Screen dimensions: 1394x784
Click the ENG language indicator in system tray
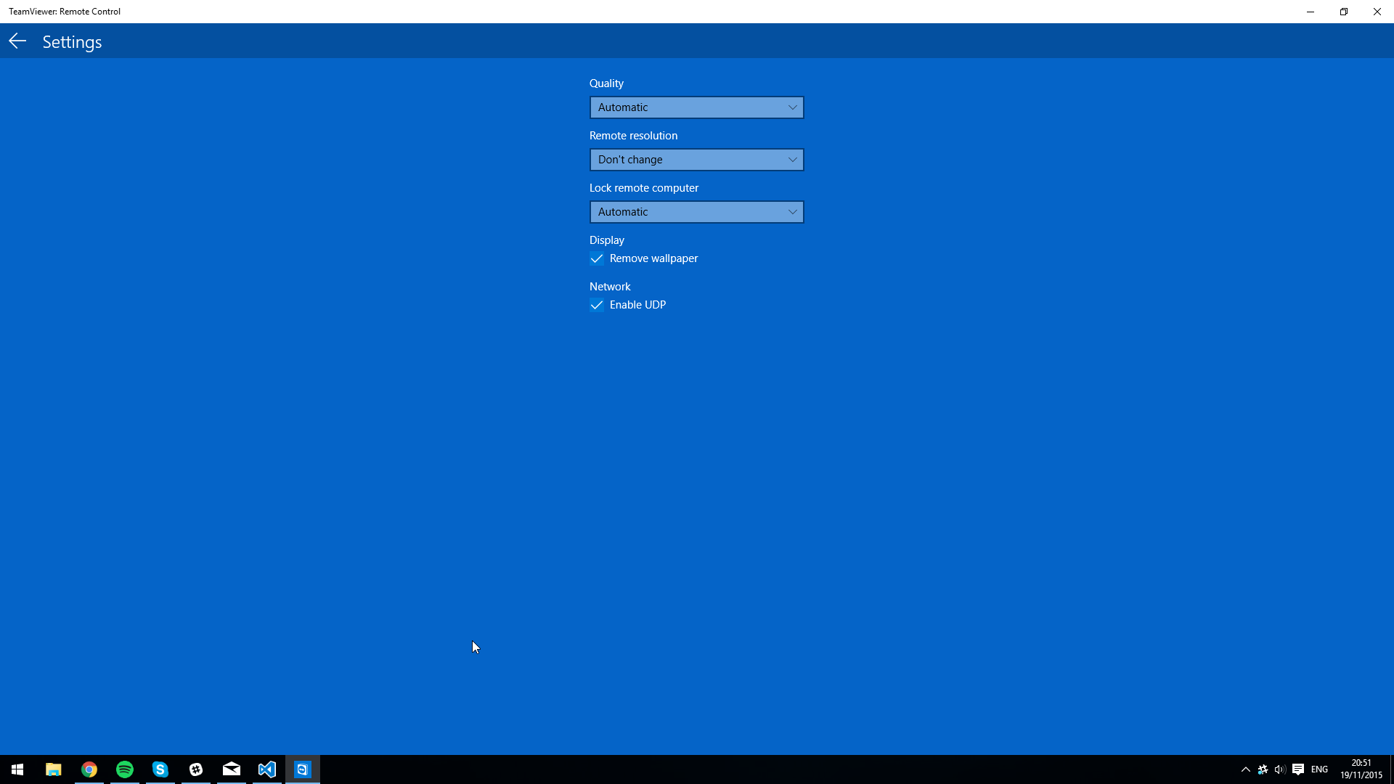1320,769
